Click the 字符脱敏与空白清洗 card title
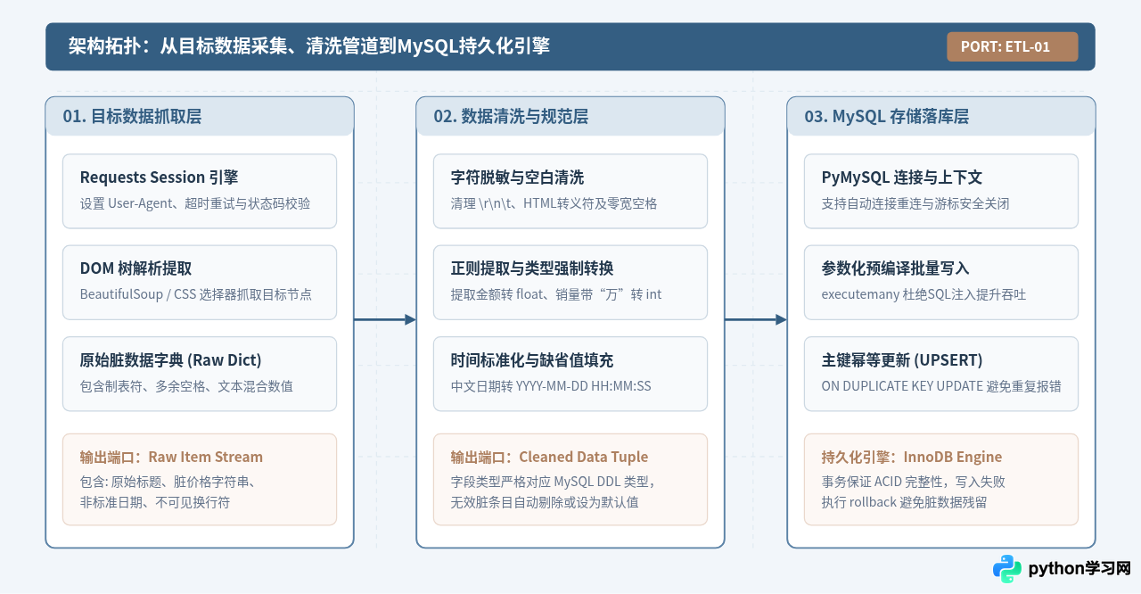The image size is (1141, 594). [517, 177]
